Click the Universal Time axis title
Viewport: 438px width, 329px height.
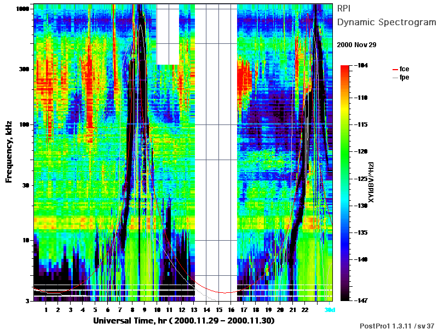click(183, 321)
